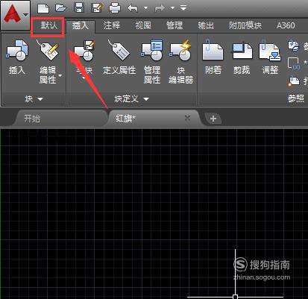Open the 管理 ribbon tab
The width and height of the screenshot is (308, 299).
175,25
